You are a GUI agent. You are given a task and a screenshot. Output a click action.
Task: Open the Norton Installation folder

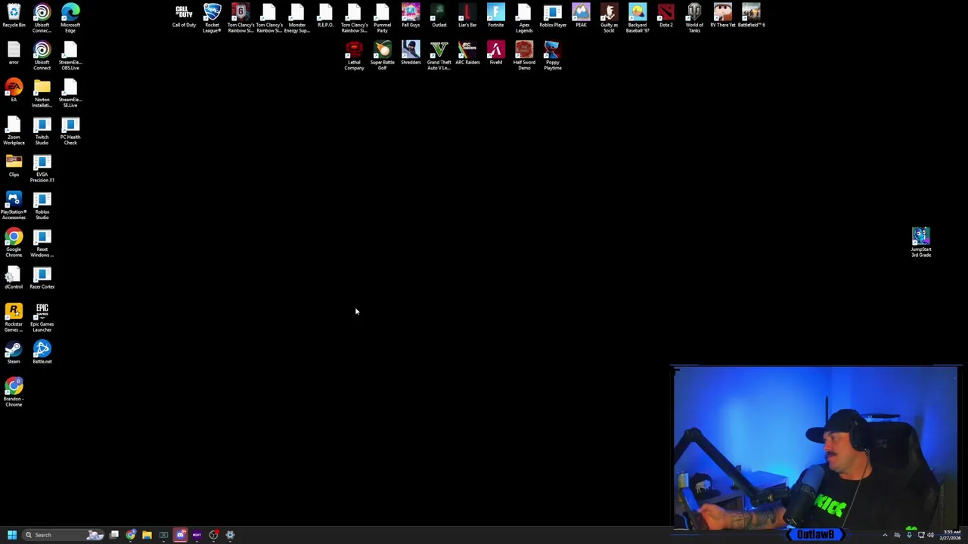click(x=42, y=93)
